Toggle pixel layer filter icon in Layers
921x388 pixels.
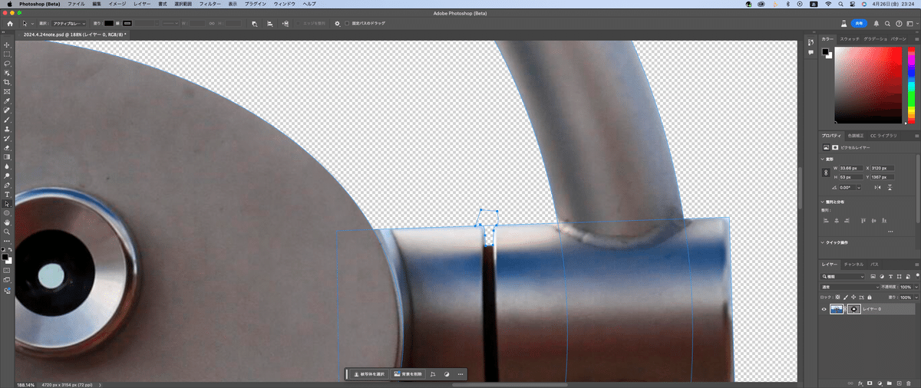click(x=873, y=277)
